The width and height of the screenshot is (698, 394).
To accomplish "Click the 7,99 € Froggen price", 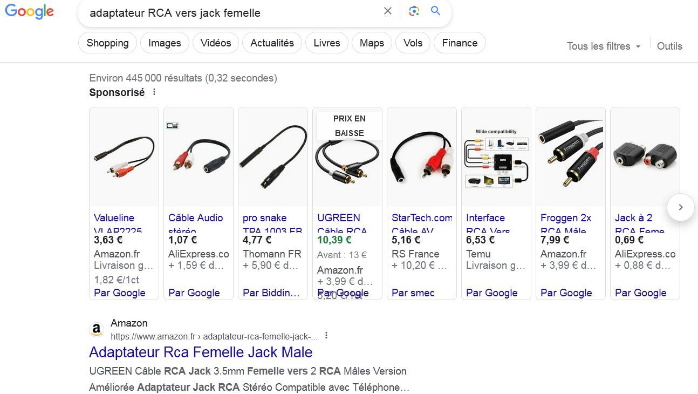I will click(x=555, y=240).
